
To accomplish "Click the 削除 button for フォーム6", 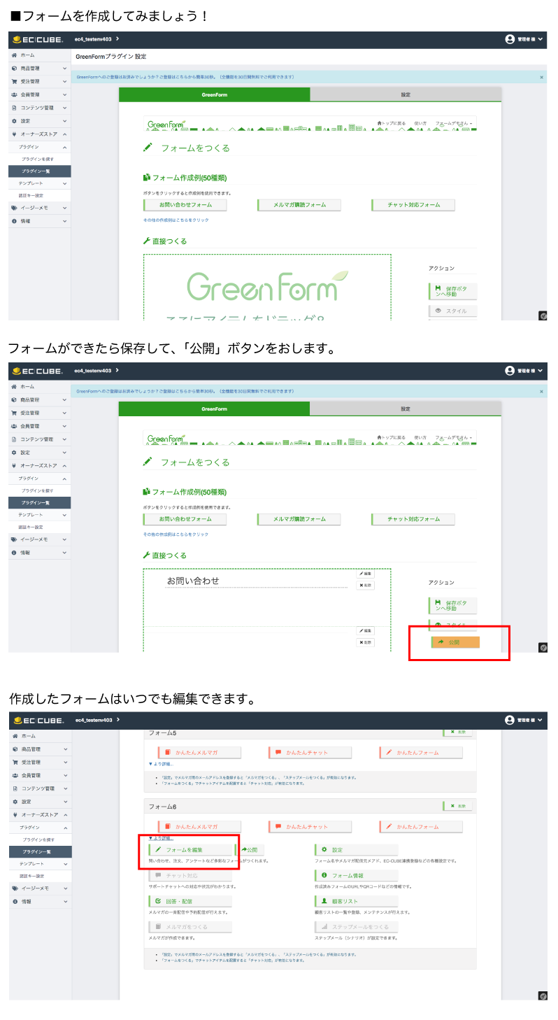I will pyautogui.click(x=458, y=806).
